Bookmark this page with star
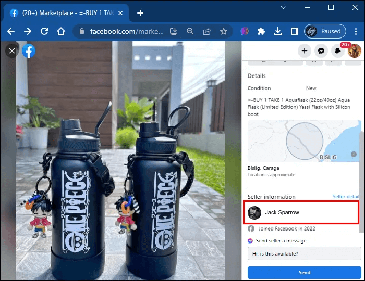Screen dimensions: 365x281 (224, 31)
